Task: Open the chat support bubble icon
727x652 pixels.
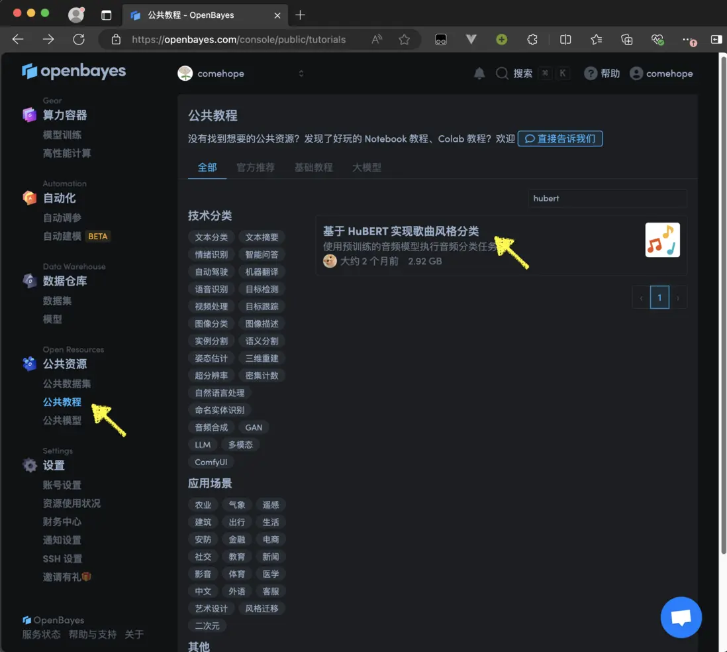Action: click(681, 617)
